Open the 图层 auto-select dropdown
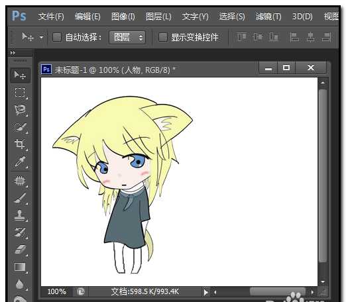 tap(127, 37)
